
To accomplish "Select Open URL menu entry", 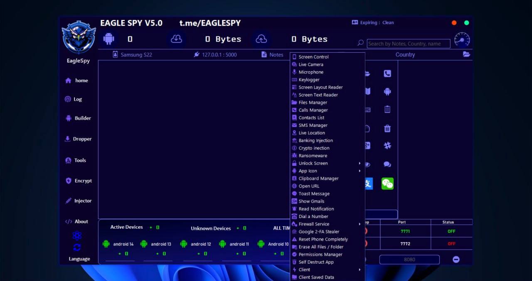I will (328, 186).
